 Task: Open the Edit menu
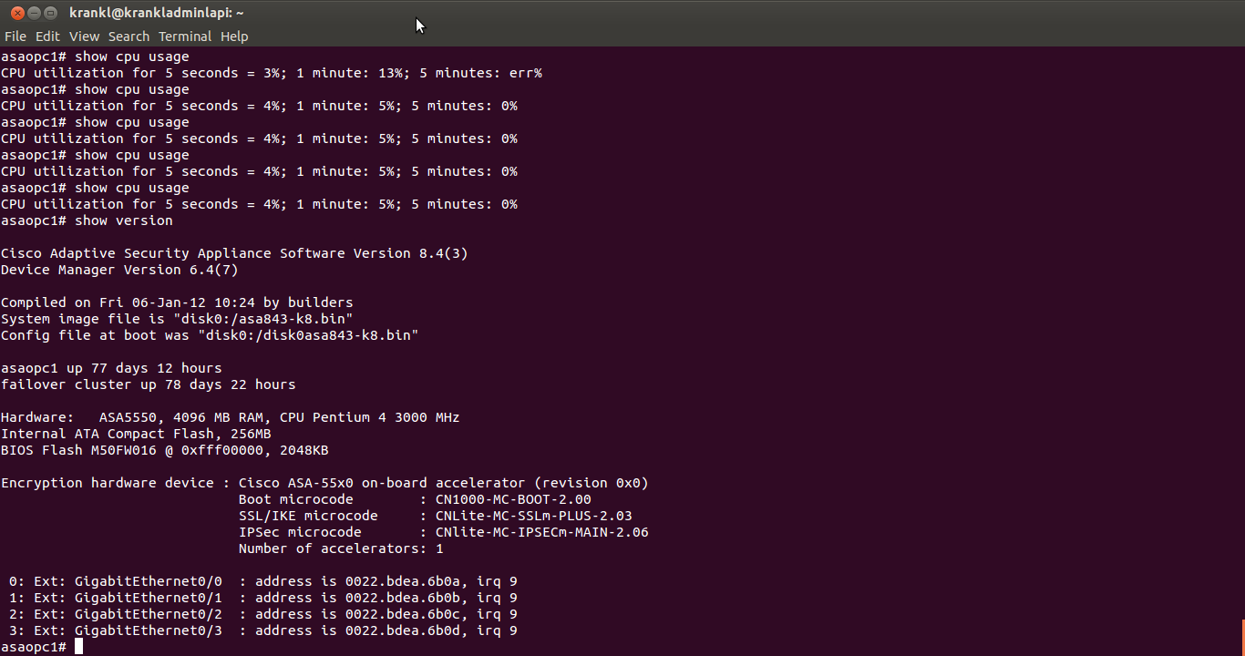point(47,36)
